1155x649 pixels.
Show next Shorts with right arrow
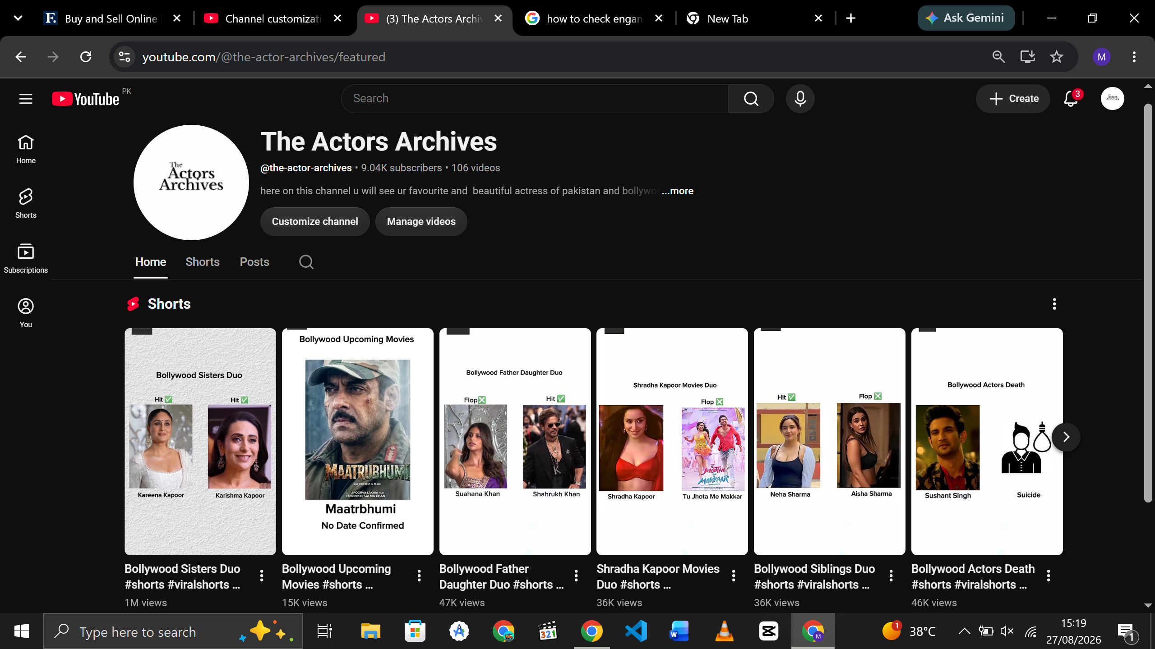(x=1066, y=437)
